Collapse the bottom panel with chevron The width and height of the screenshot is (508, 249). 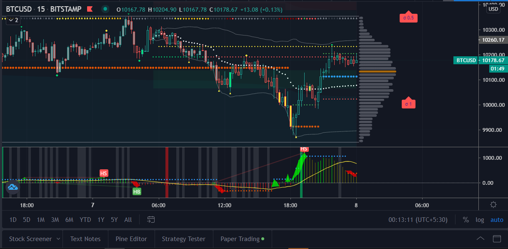[480, 239]
